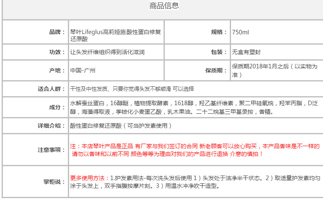This screenshot has width=323, height=203.
Task: Select the 注意事项 label
Action: (x=51, y=150)
